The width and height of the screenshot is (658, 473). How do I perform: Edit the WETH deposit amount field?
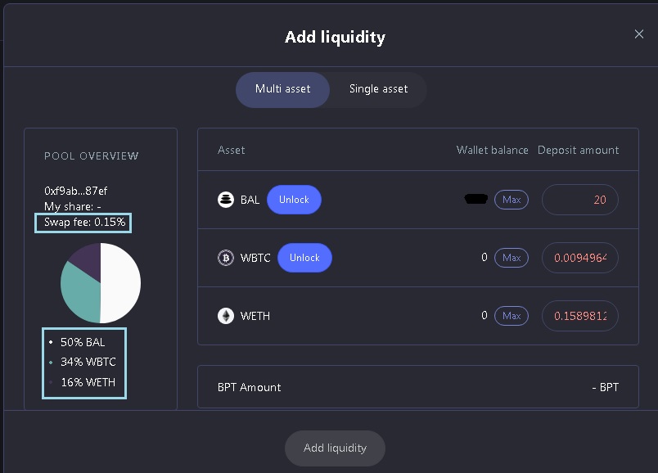[579, 315]
